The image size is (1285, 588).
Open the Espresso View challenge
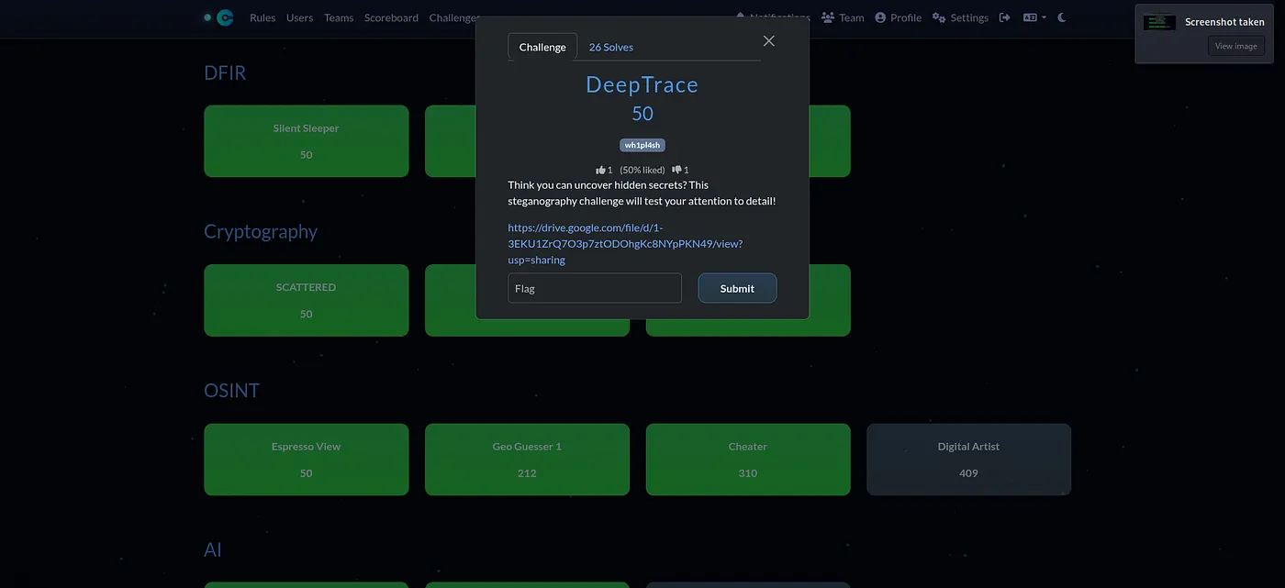307,460
